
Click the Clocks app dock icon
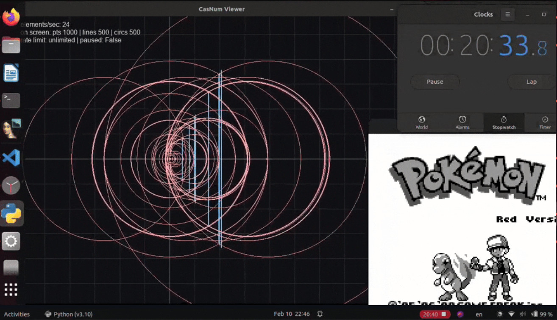(11, 185)
